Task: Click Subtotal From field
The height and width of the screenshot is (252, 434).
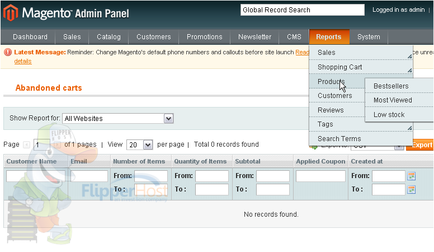Action: point(272,176)
